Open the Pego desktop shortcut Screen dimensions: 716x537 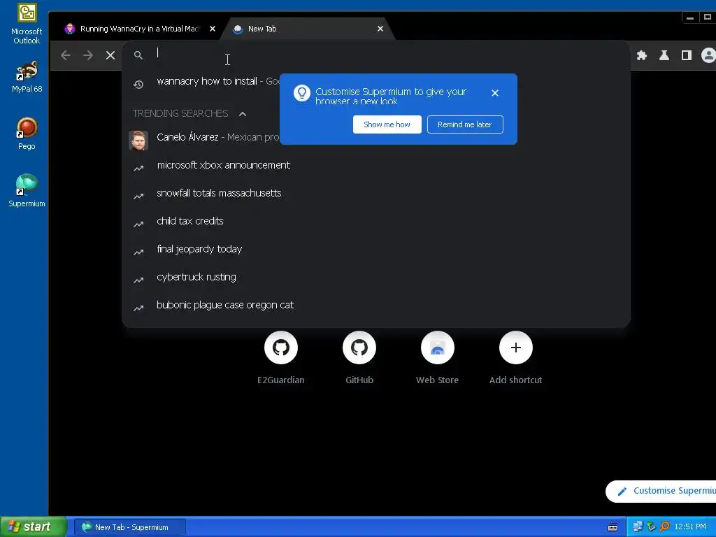click(x=27, y=134)
